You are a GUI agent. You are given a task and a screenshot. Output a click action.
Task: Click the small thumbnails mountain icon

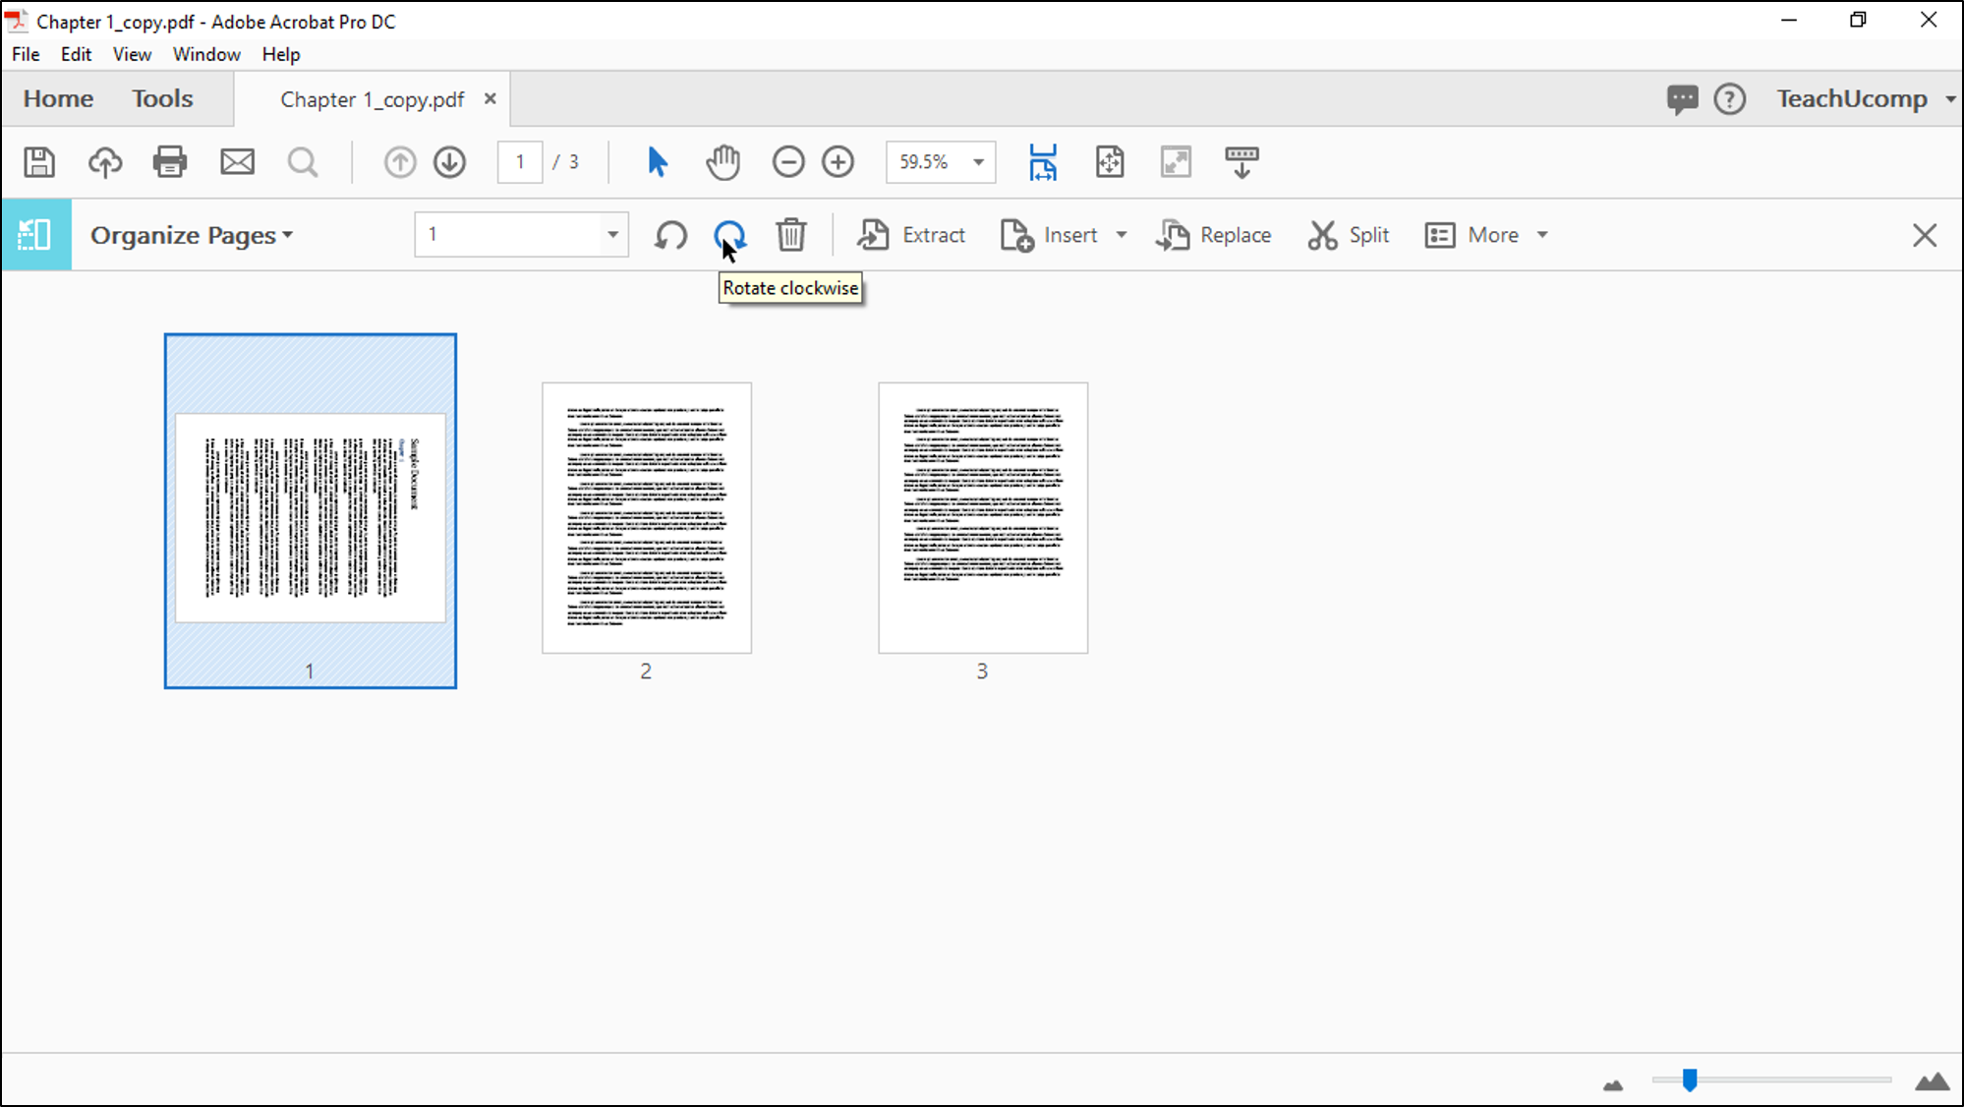pos(1613,1084)
